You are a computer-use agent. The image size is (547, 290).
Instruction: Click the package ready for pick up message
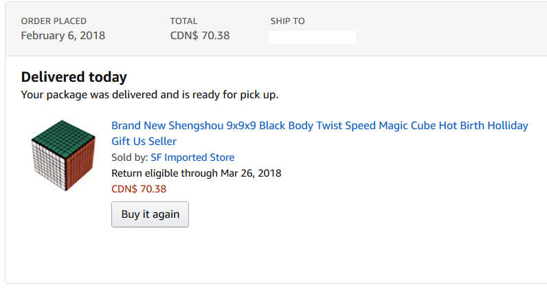coord(150,95)
